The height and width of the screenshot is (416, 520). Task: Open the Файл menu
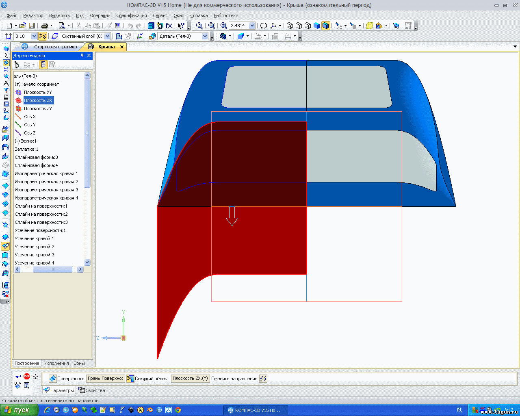tap(12, 15)
